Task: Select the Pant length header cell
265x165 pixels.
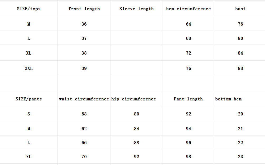Action: click(188, 99)
